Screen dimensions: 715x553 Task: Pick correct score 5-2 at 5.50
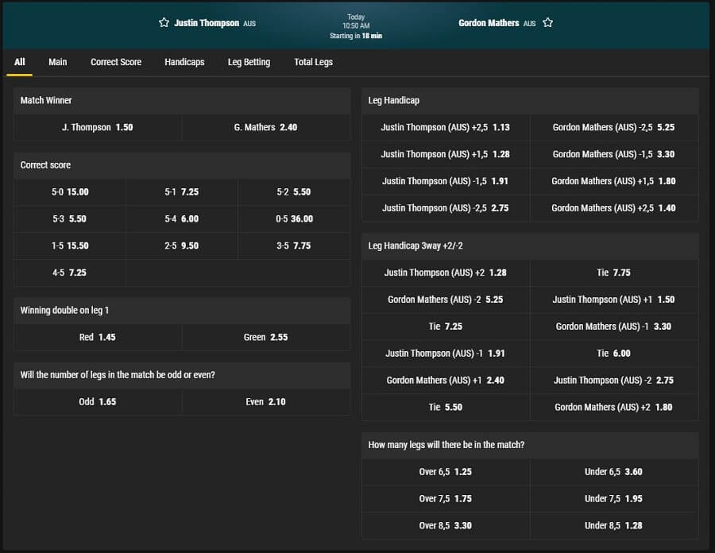[294, 192]
